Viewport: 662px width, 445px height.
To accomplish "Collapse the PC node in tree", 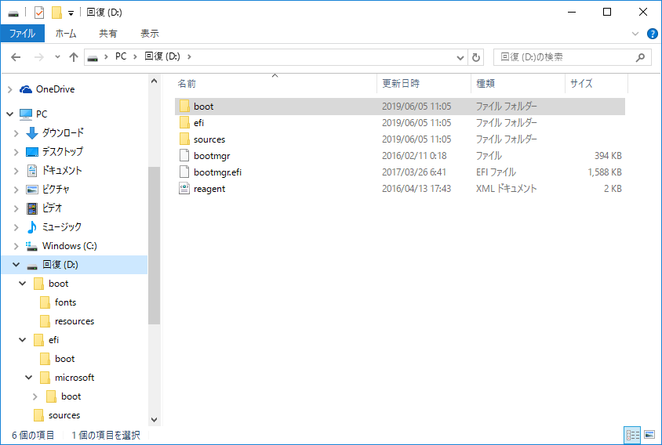I will point(10,114).
